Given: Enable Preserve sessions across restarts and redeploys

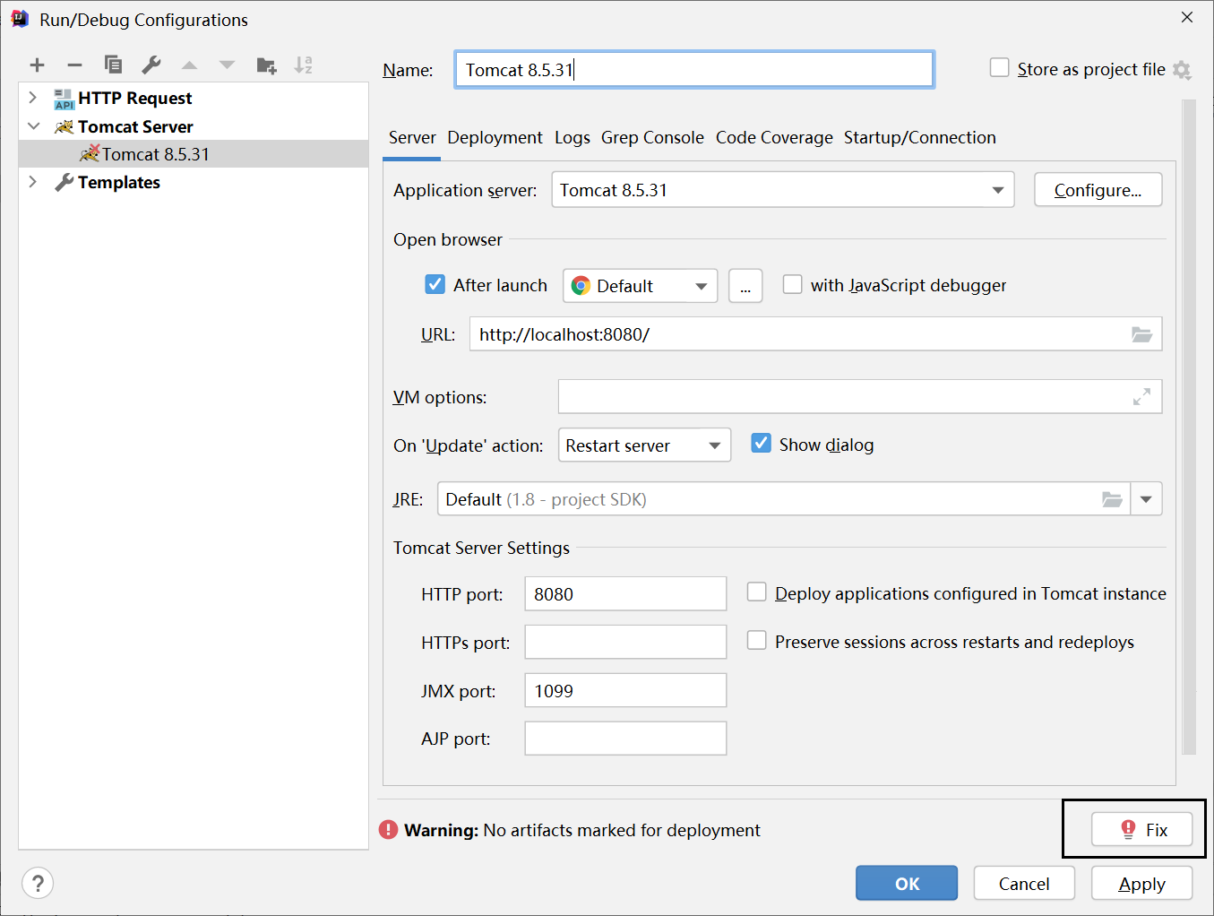Looking at the screenshot, I should pos(756,641).
